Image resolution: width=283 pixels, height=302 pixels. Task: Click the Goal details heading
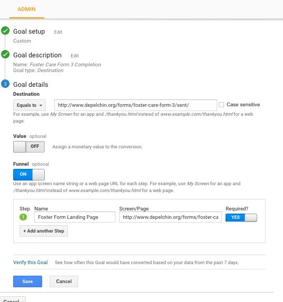tap(31, 85)
